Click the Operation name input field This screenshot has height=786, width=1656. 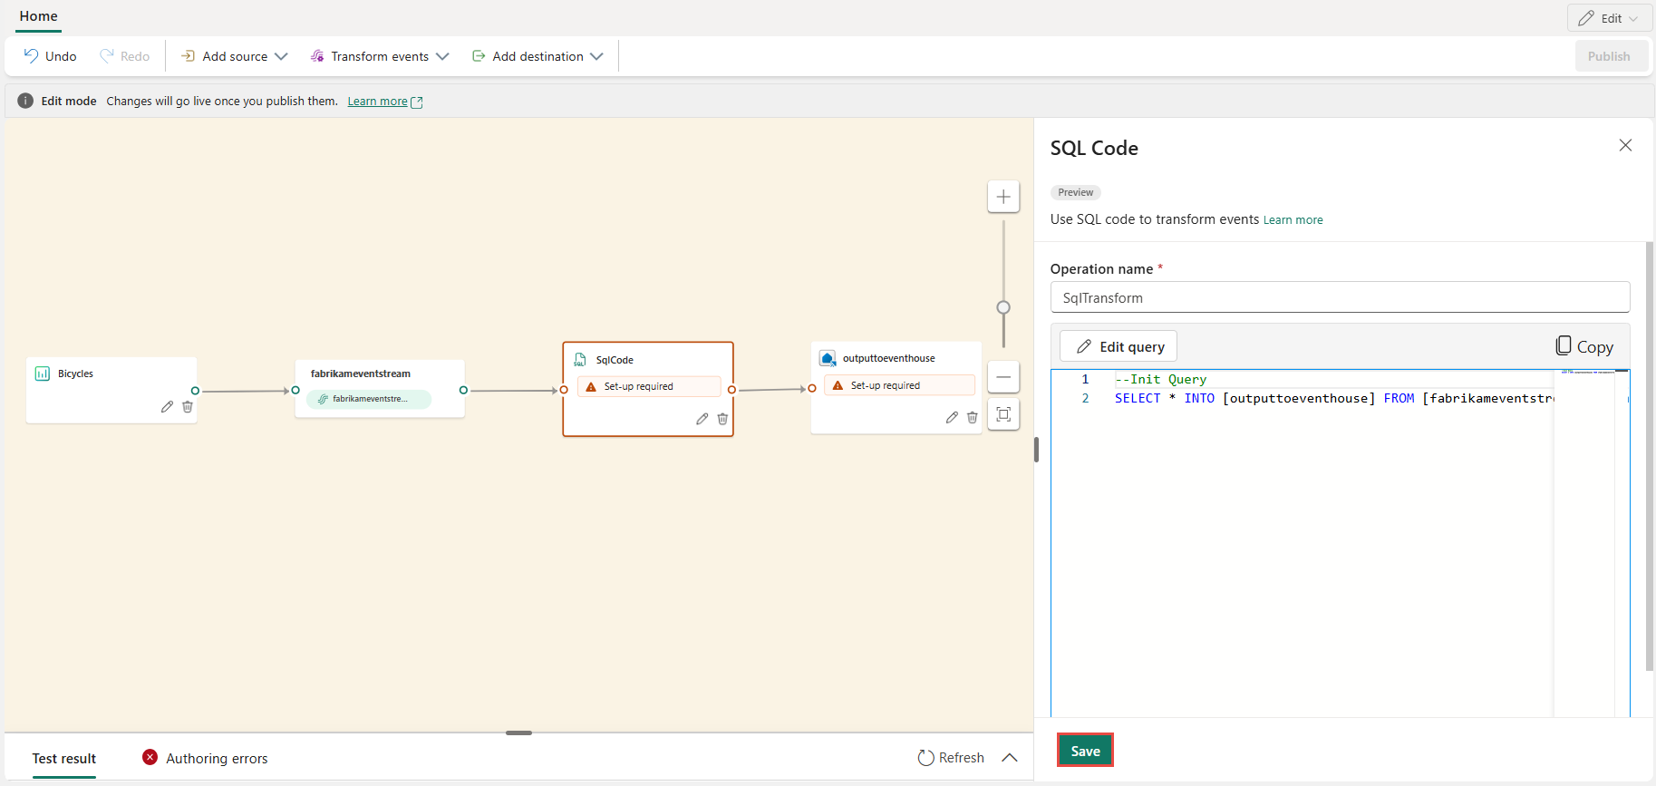click(1340, 297)
